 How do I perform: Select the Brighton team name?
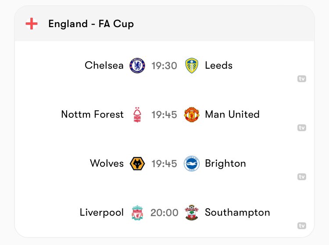click(x=225, y=164)
